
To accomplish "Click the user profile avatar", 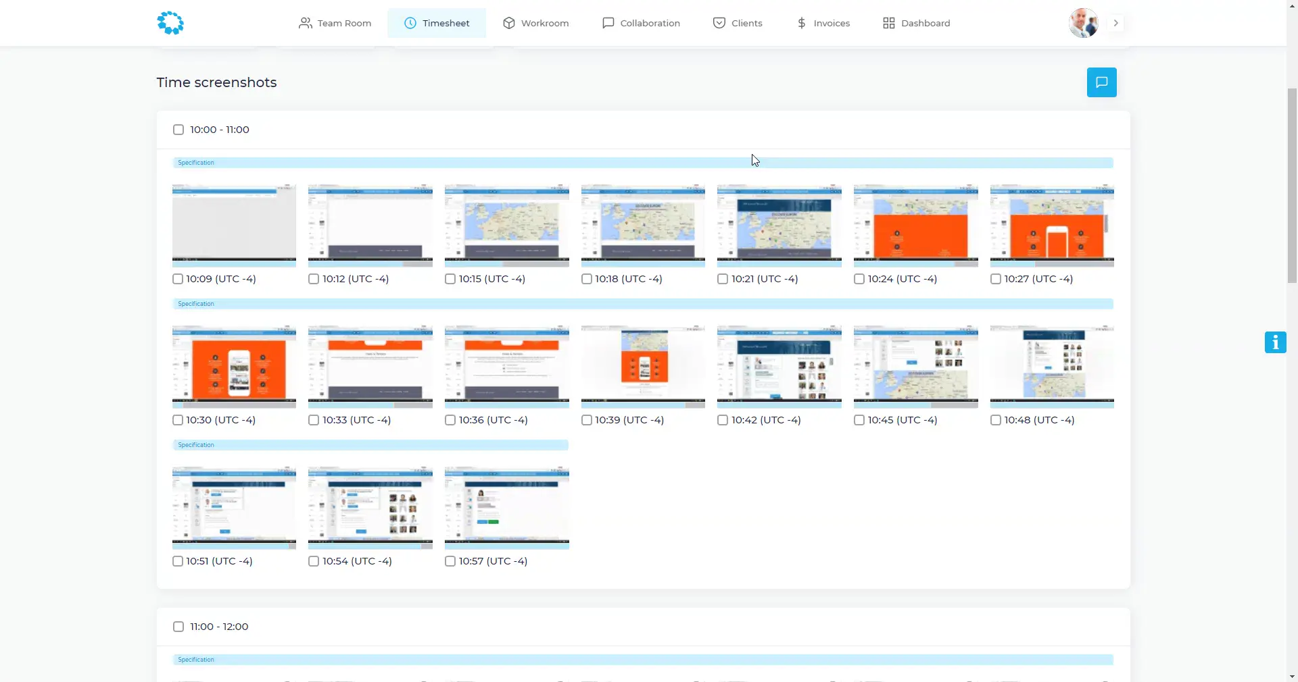I will (1083, 23).
